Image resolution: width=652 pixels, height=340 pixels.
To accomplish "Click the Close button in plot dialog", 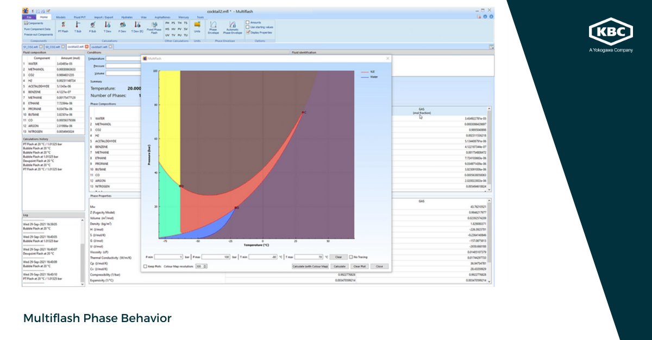I will pos(379,266).
